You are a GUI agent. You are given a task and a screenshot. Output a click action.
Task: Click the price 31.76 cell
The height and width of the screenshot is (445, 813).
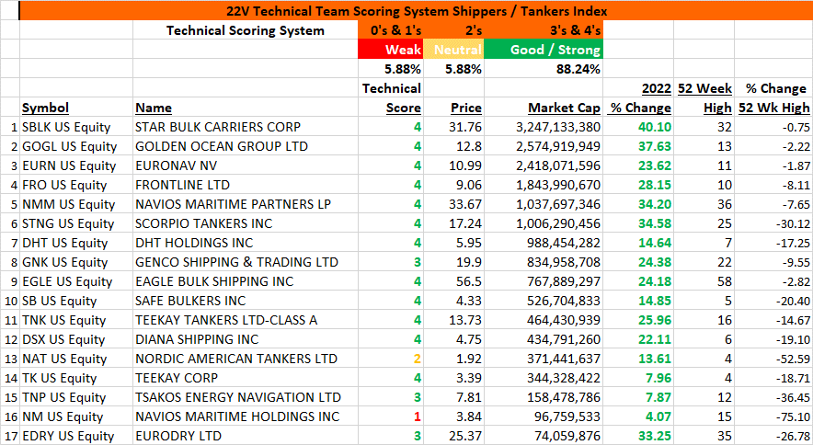[x=453, y=127]
